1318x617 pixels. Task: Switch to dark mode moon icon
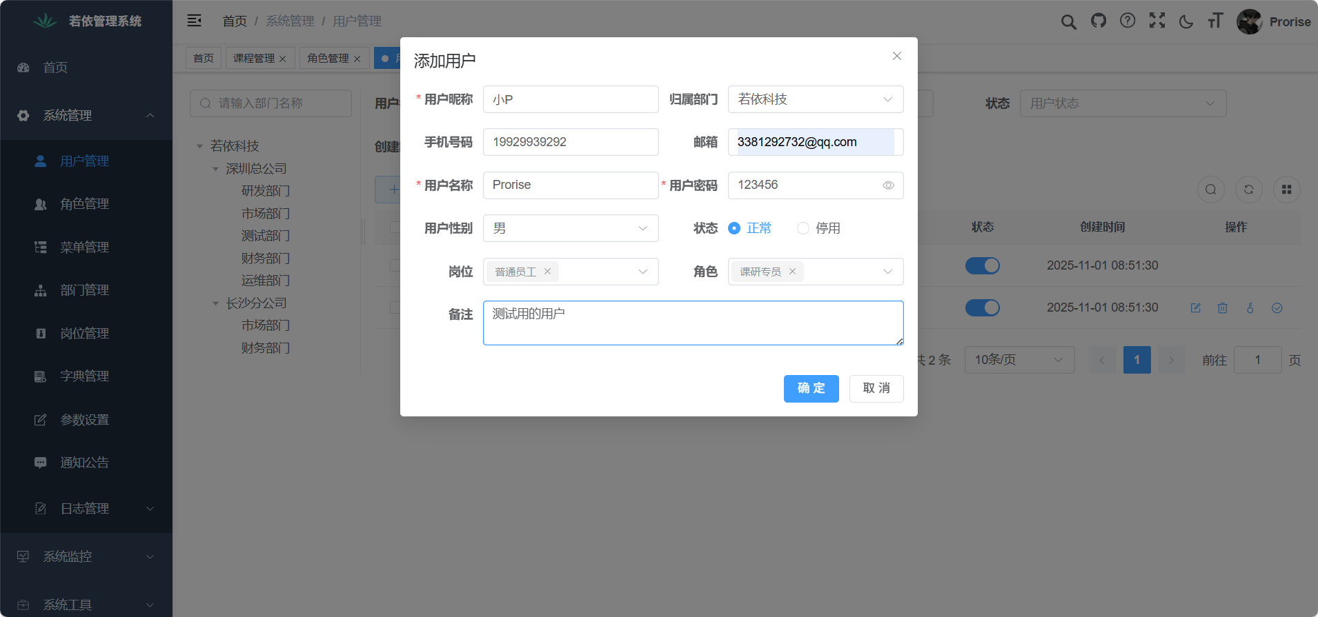(1186, 22)
